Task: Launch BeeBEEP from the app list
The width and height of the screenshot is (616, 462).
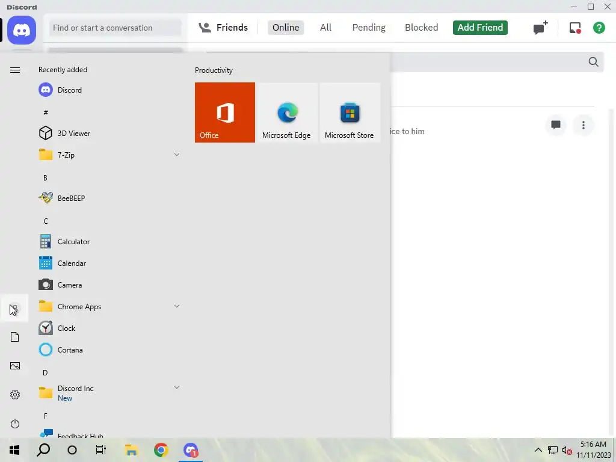Action: click(x=109, y=198)
